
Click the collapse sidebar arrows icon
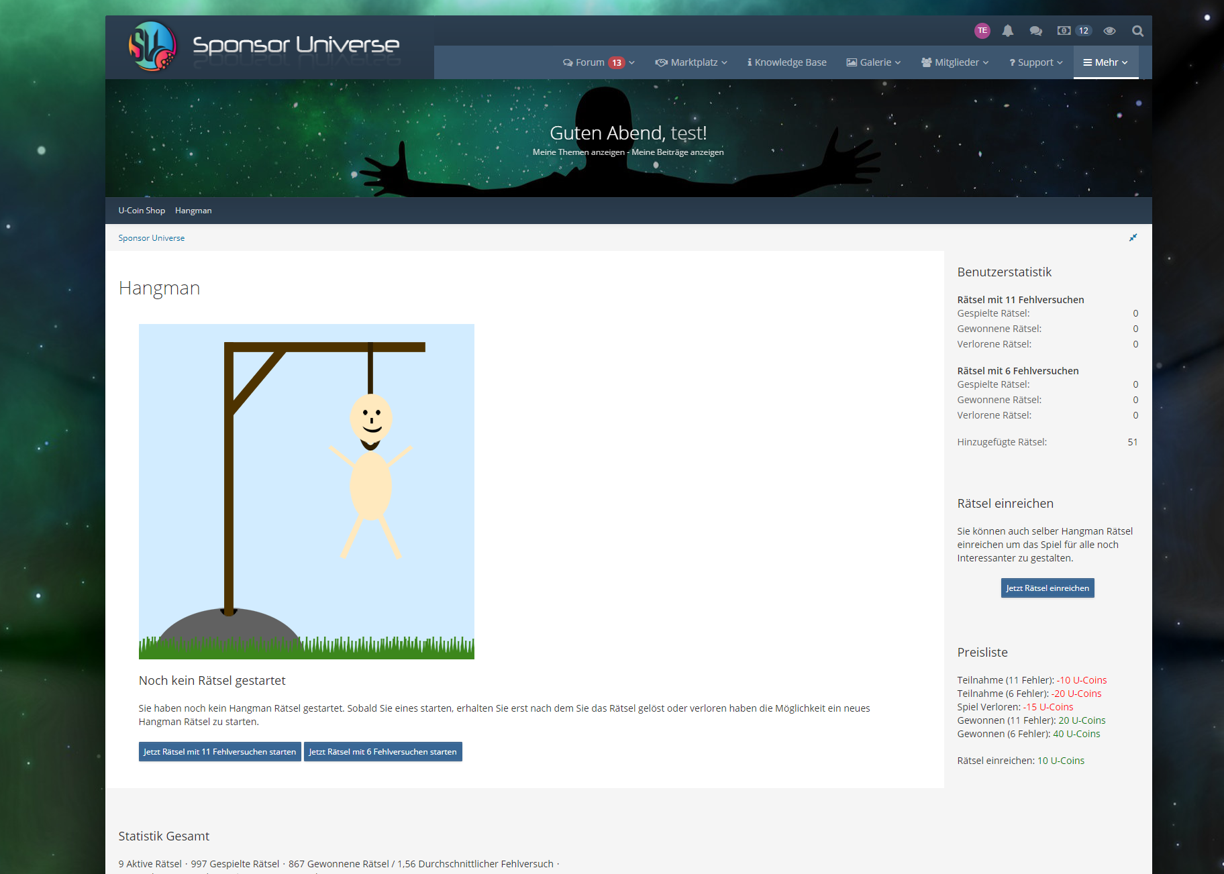coord(1133,237)
